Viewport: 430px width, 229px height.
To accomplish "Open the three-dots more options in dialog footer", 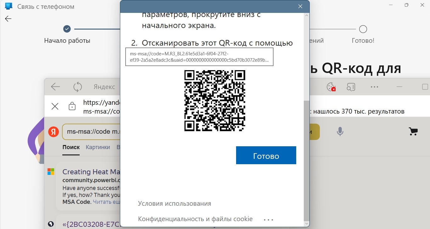I will point(269,220).
